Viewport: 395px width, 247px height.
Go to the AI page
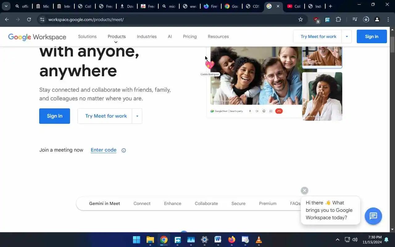coord(170,36)
